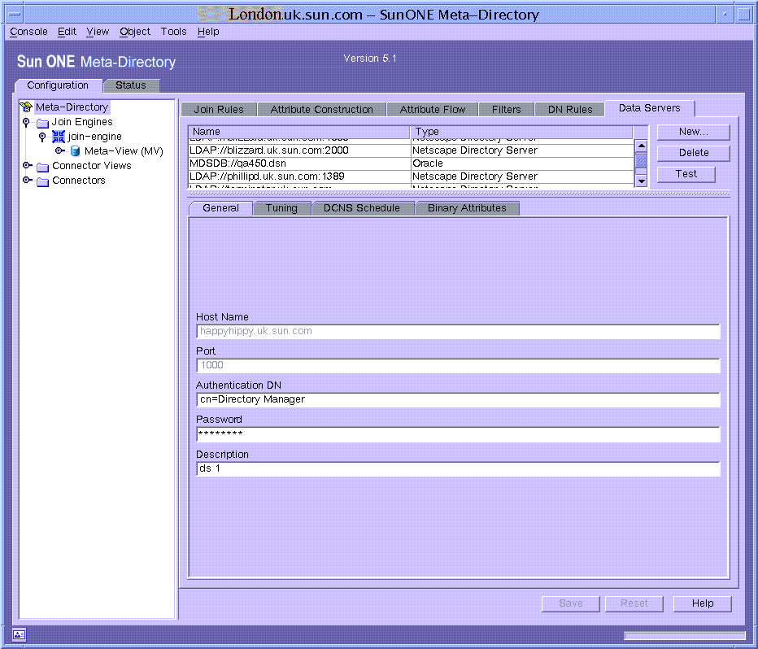This screenshot has height=649, width=758.
Task: Click the Oracle type cell
Action: [521, 163]
